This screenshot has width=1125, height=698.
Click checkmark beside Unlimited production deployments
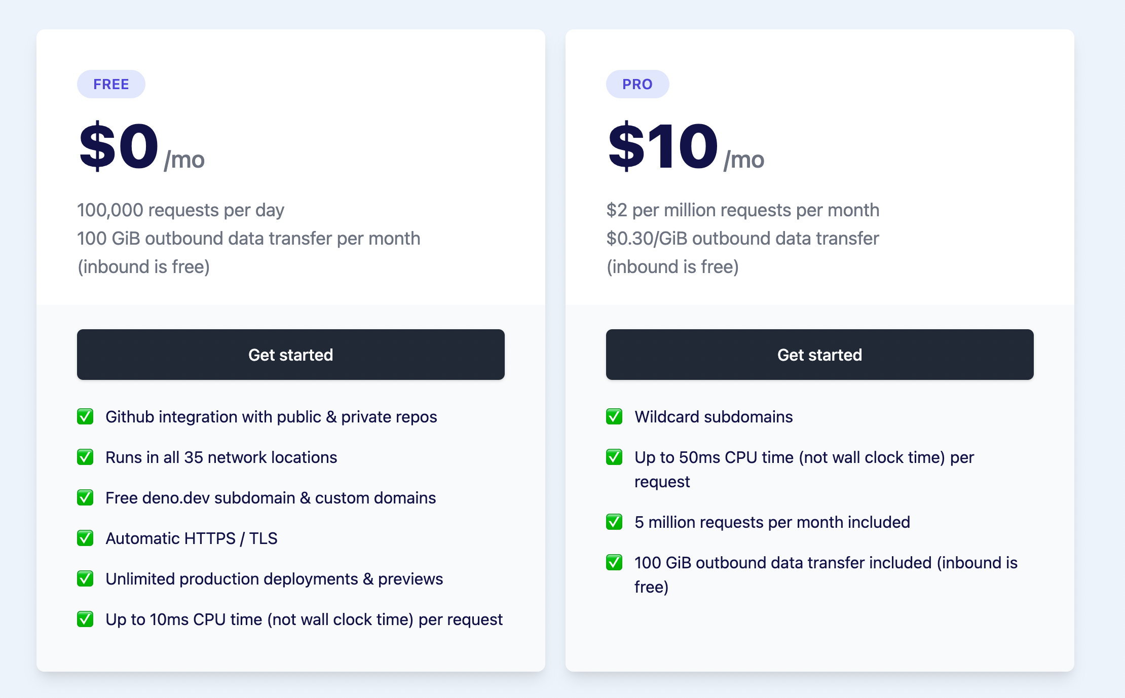point(85,578)
